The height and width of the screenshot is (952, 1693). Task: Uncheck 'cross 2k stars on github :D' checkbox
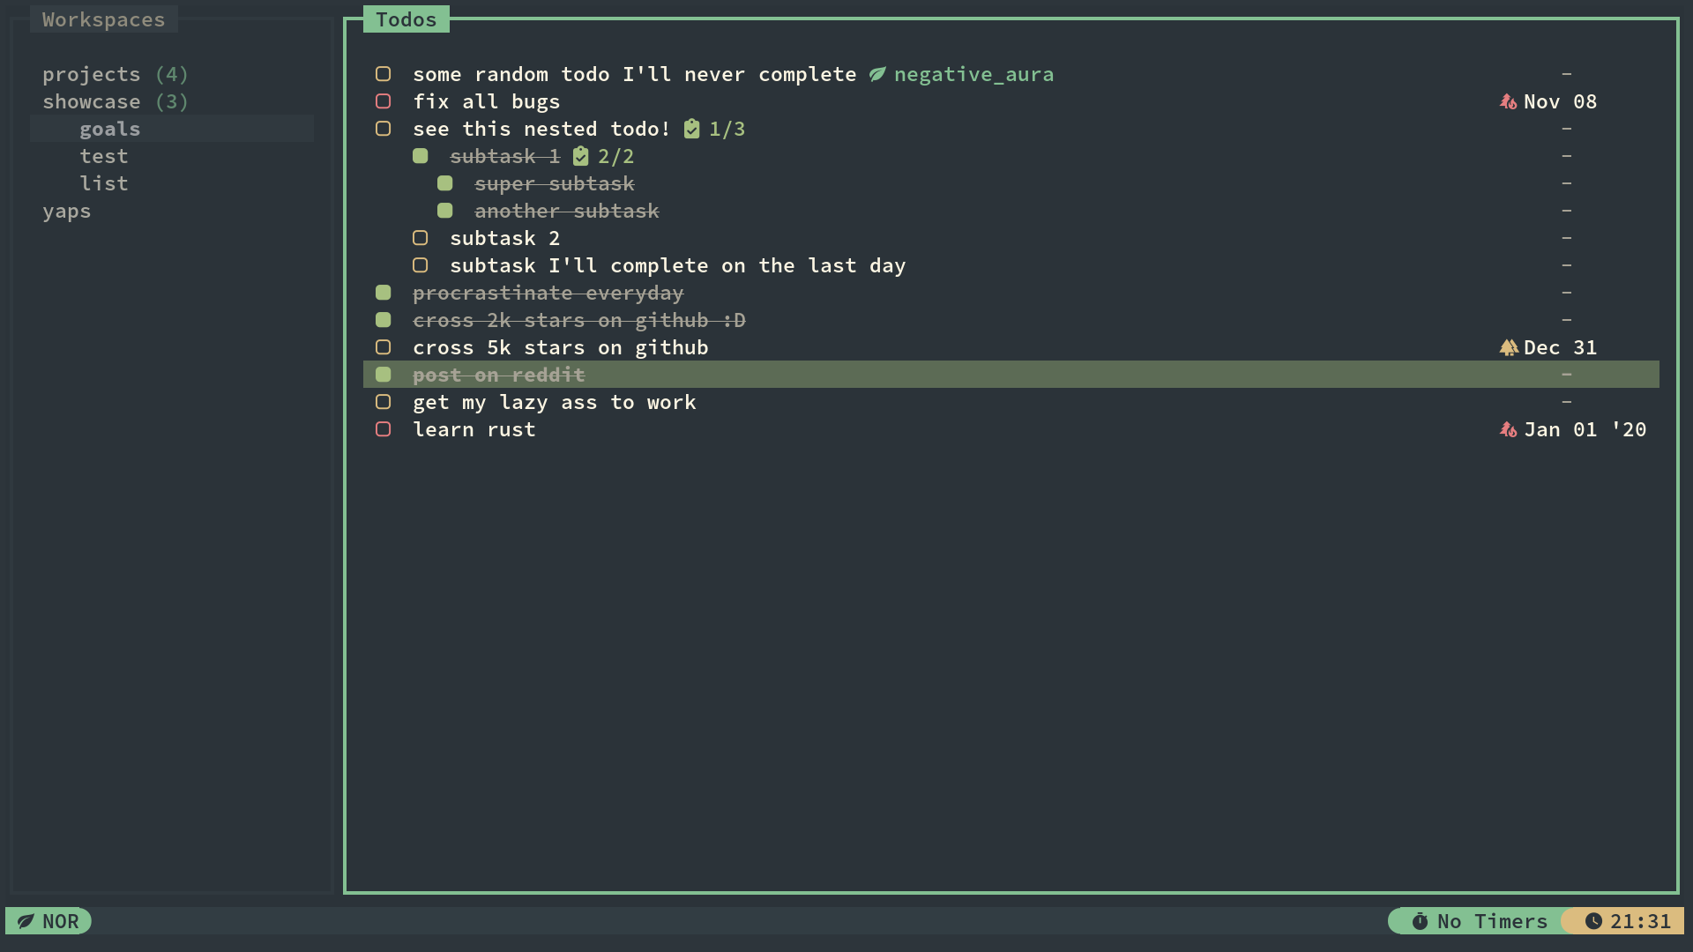pos(383,320)
